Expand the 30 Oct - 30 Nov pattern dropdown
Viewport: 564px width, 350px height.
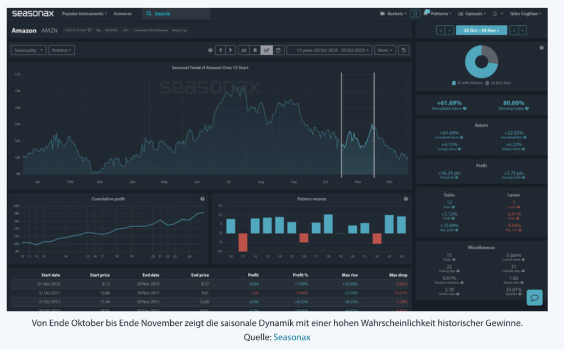481,30
